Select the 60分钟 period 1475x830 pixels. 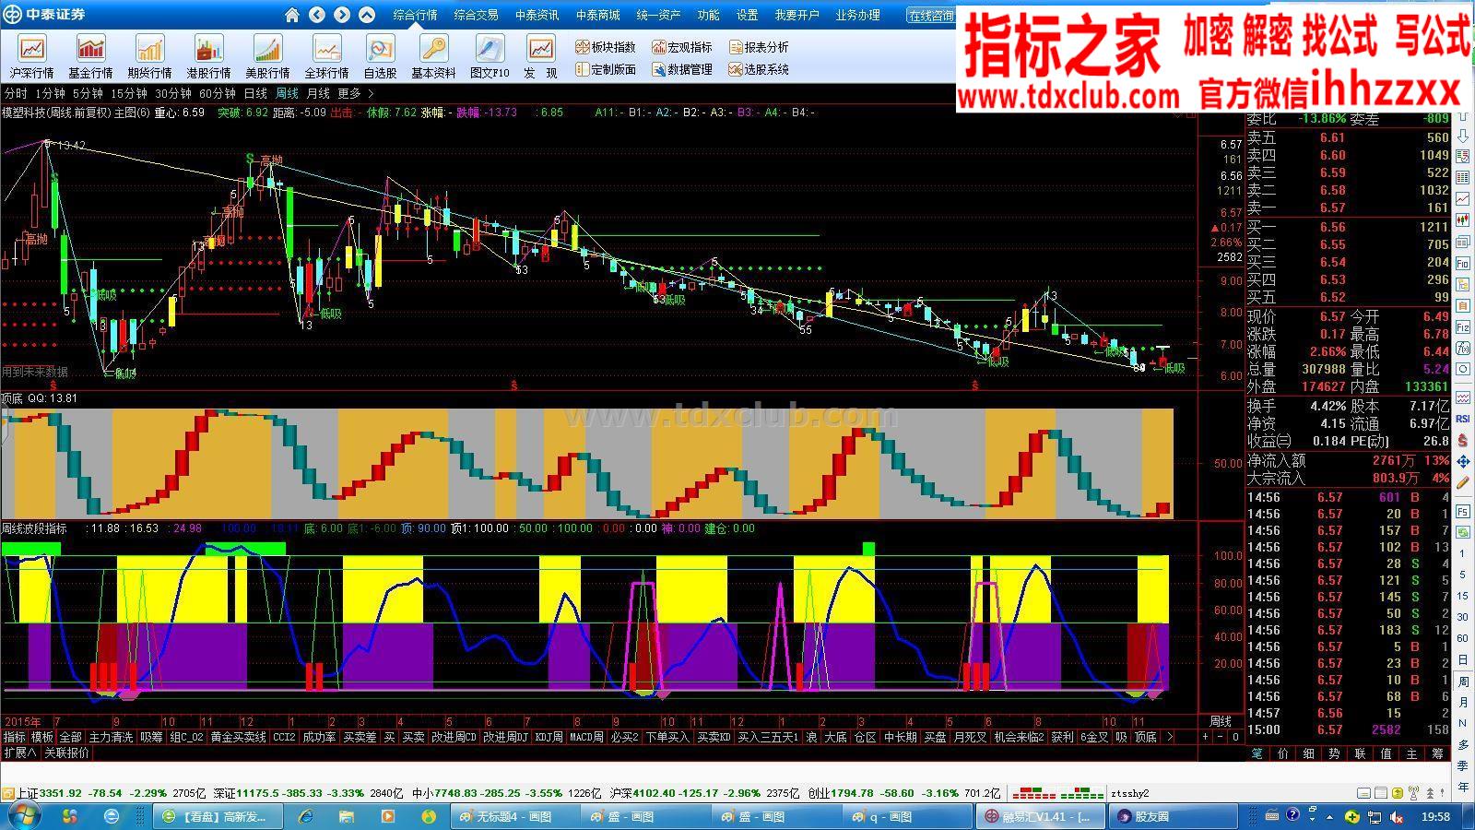click(218, 93)
